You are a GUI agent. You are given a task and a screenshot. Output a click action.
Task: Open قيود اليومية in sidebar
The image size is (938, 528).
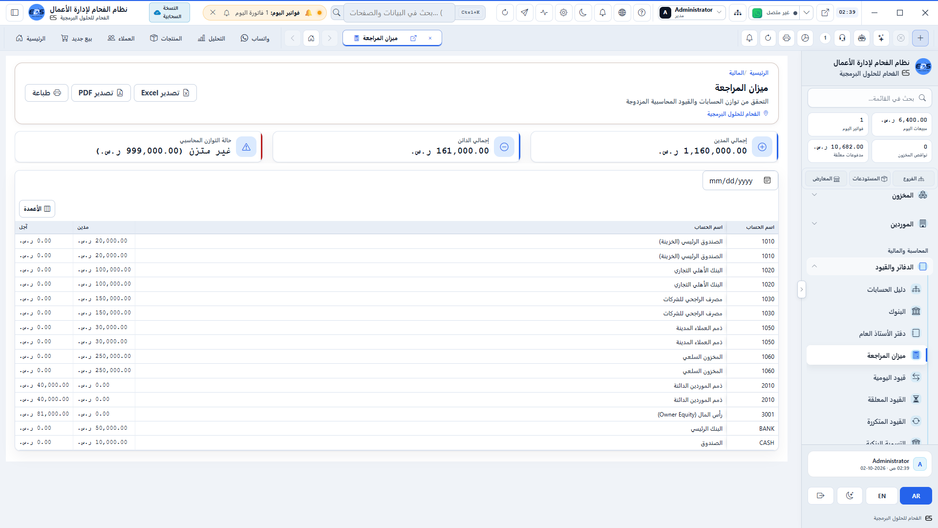pos(866,377)
